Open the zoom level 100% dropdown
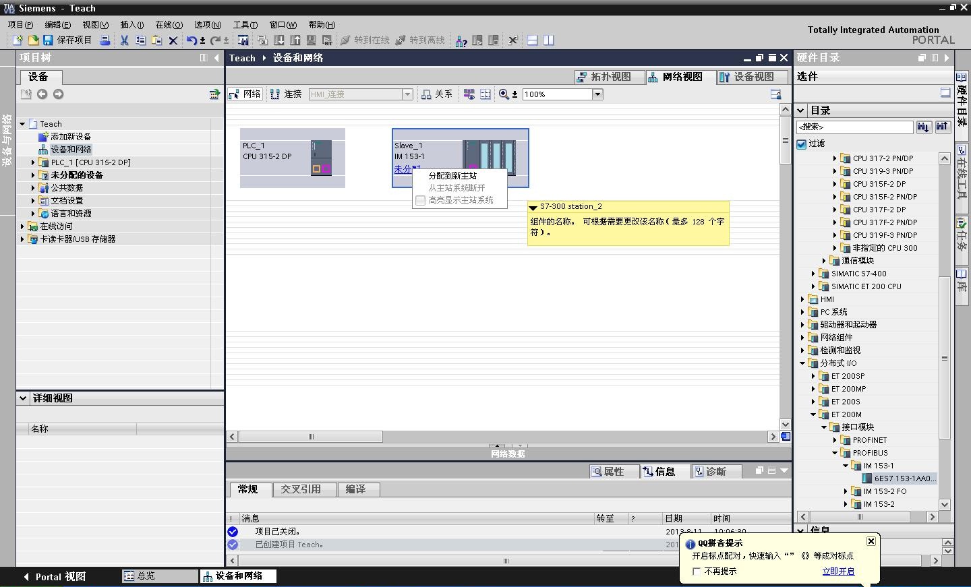 click(597, 94)
